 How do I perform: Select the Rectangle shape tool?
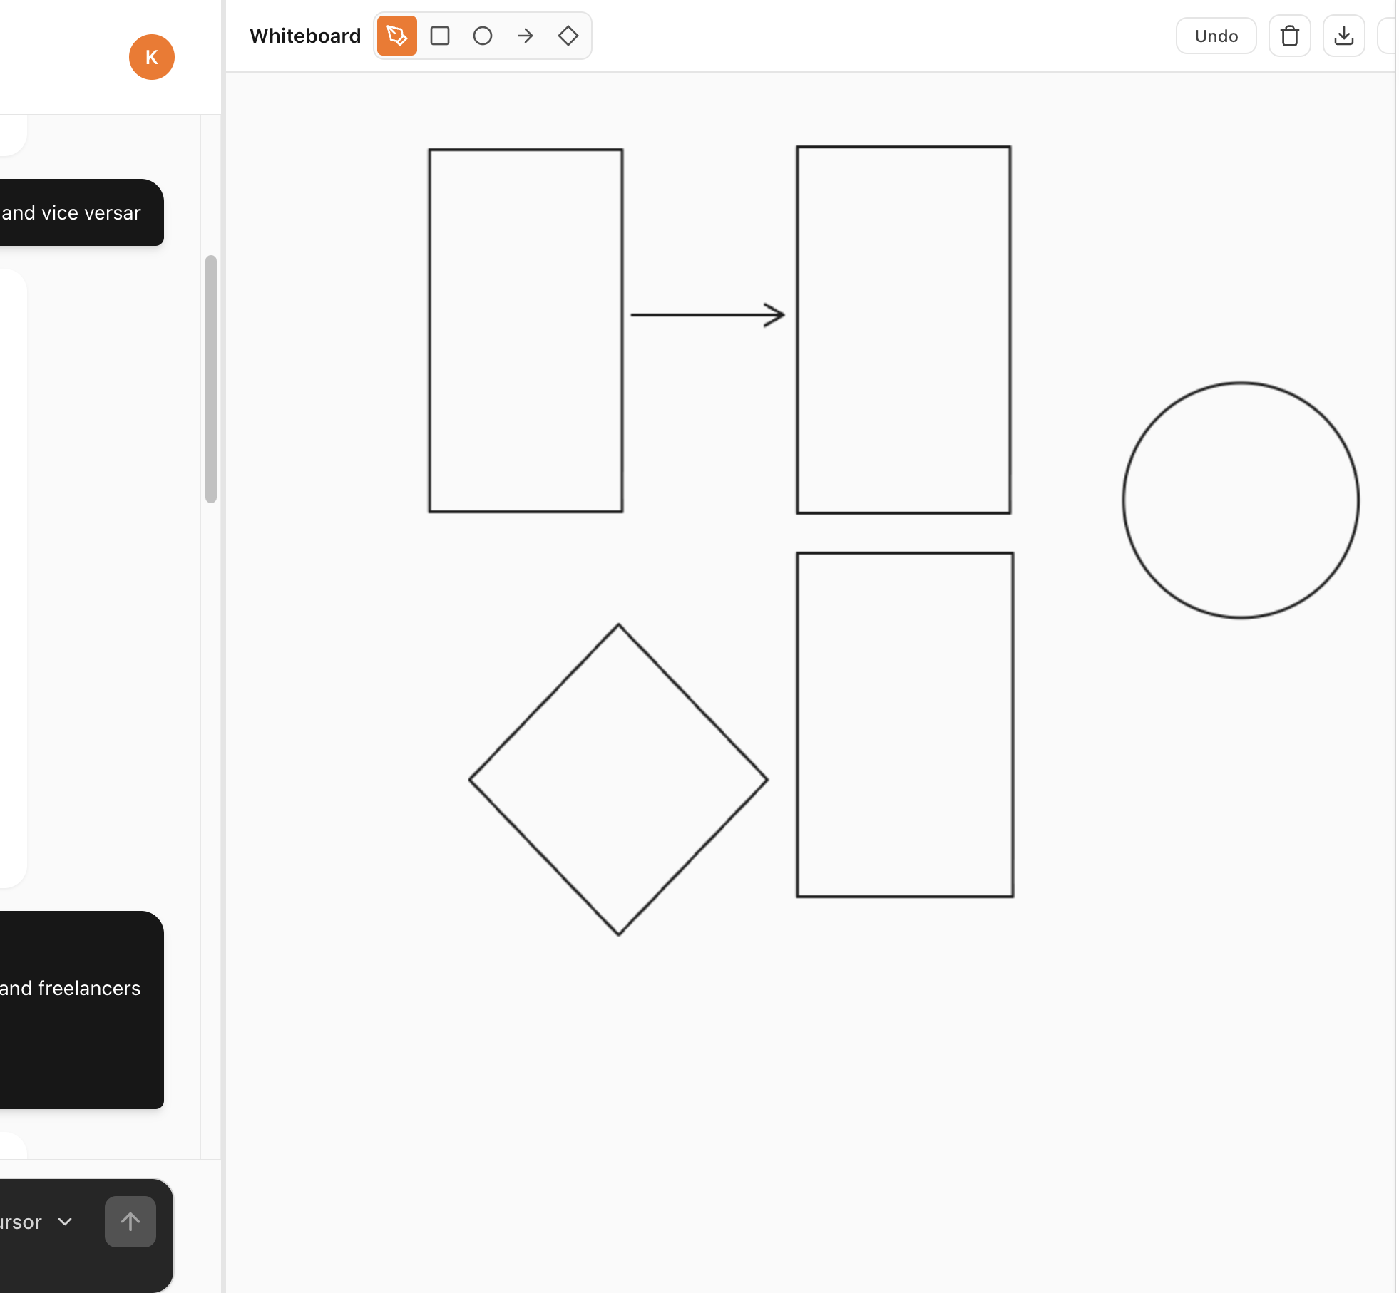coord(440,36)
